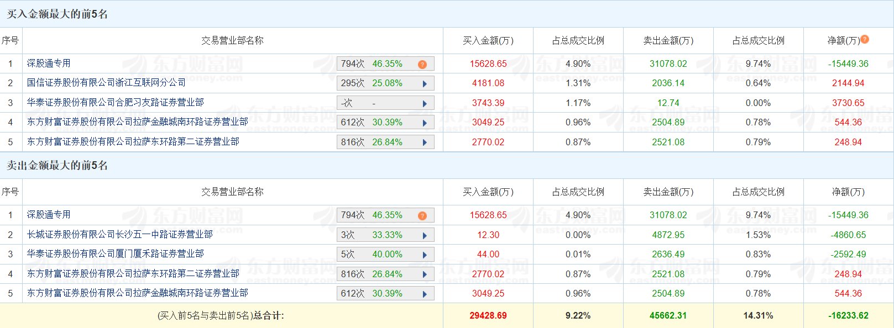Select net amount 2144.94 cell
Image resolution: width=894 pixels, height=328 pixels.
point(848,83)
